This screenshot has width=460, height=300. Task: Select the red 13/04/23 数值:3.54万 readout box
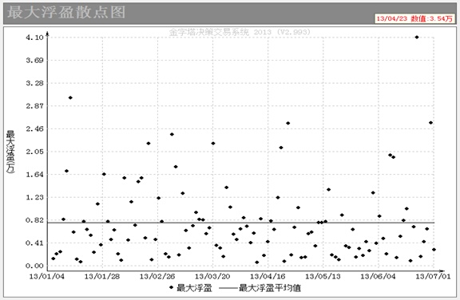point(414,18)
